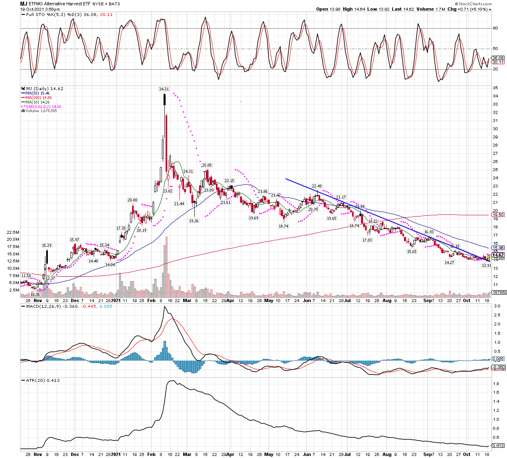Image resolution: width=507 pixels, height=458 pixels.
Task: Click the 21.86 April price annotation
Action: tap(262, 192)
